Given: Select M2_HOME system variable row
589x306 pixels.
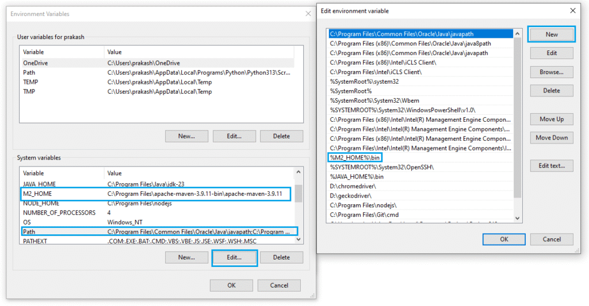Looking at the screenshot, I should coord(158,193).
